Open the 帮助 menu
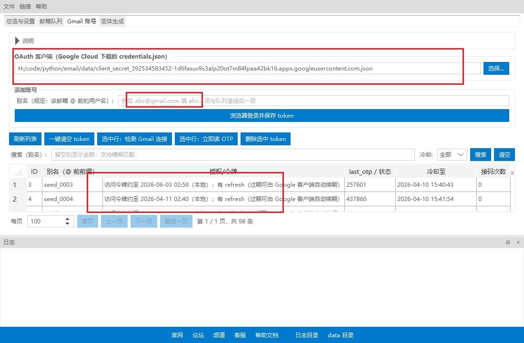Screen dimensions: 524x343 coord(41,7)
